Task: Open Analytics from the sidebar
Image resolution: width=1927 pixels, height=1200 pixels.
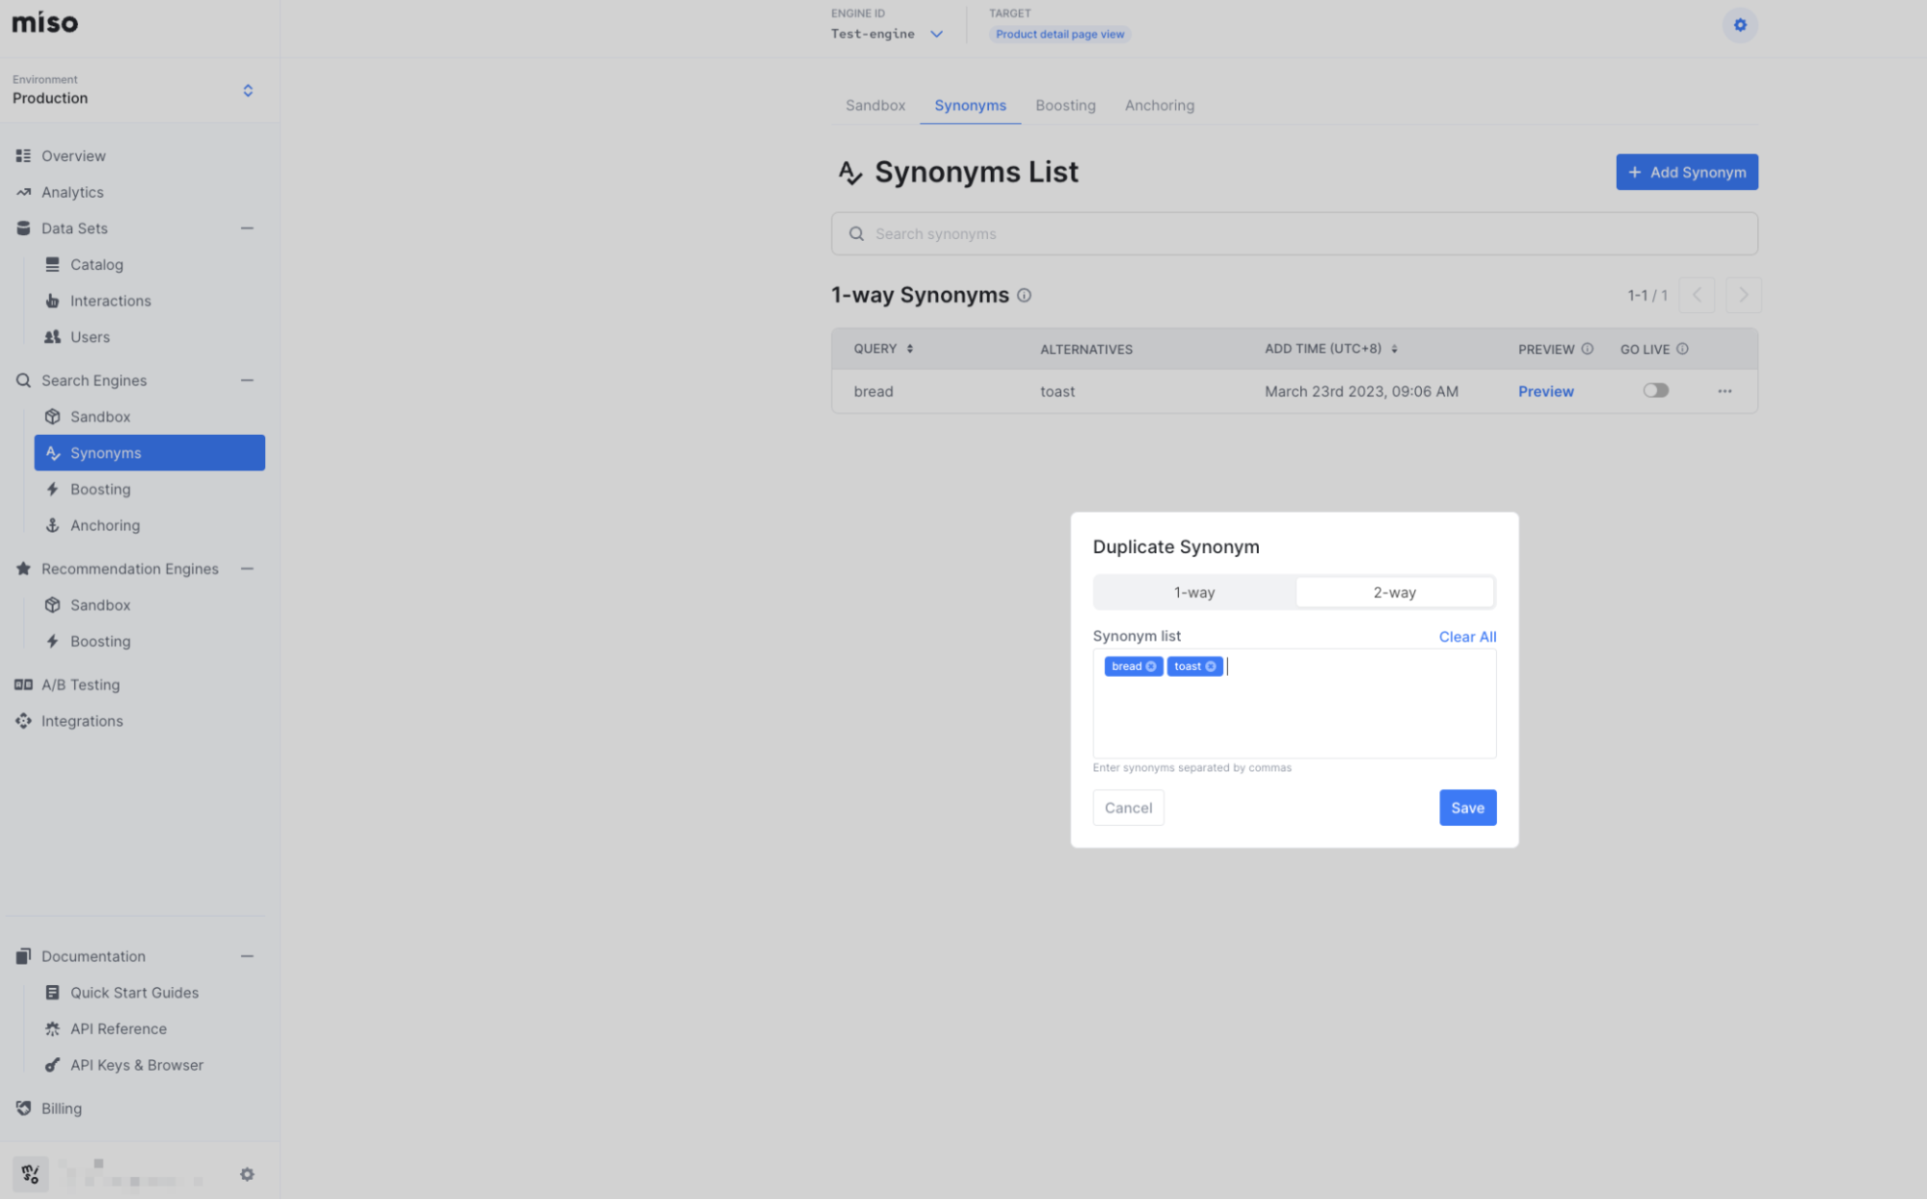Action: [72, 192]
